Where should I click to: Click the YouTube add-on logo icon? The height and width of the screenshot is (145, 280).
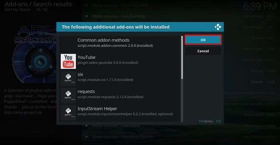68,61
